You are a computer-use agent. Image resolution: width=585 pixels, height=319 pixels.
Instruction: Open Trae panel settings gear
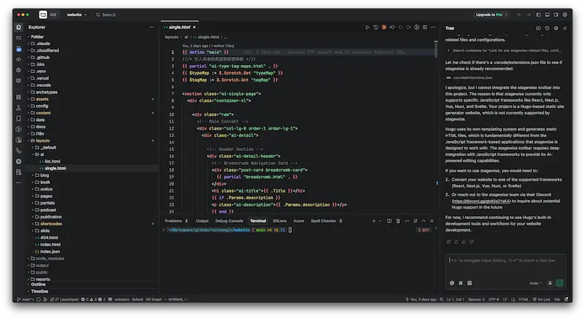coord(556,28)
